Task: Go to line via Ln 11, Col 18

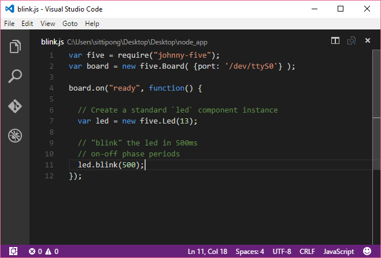Action: coord(207,252)
